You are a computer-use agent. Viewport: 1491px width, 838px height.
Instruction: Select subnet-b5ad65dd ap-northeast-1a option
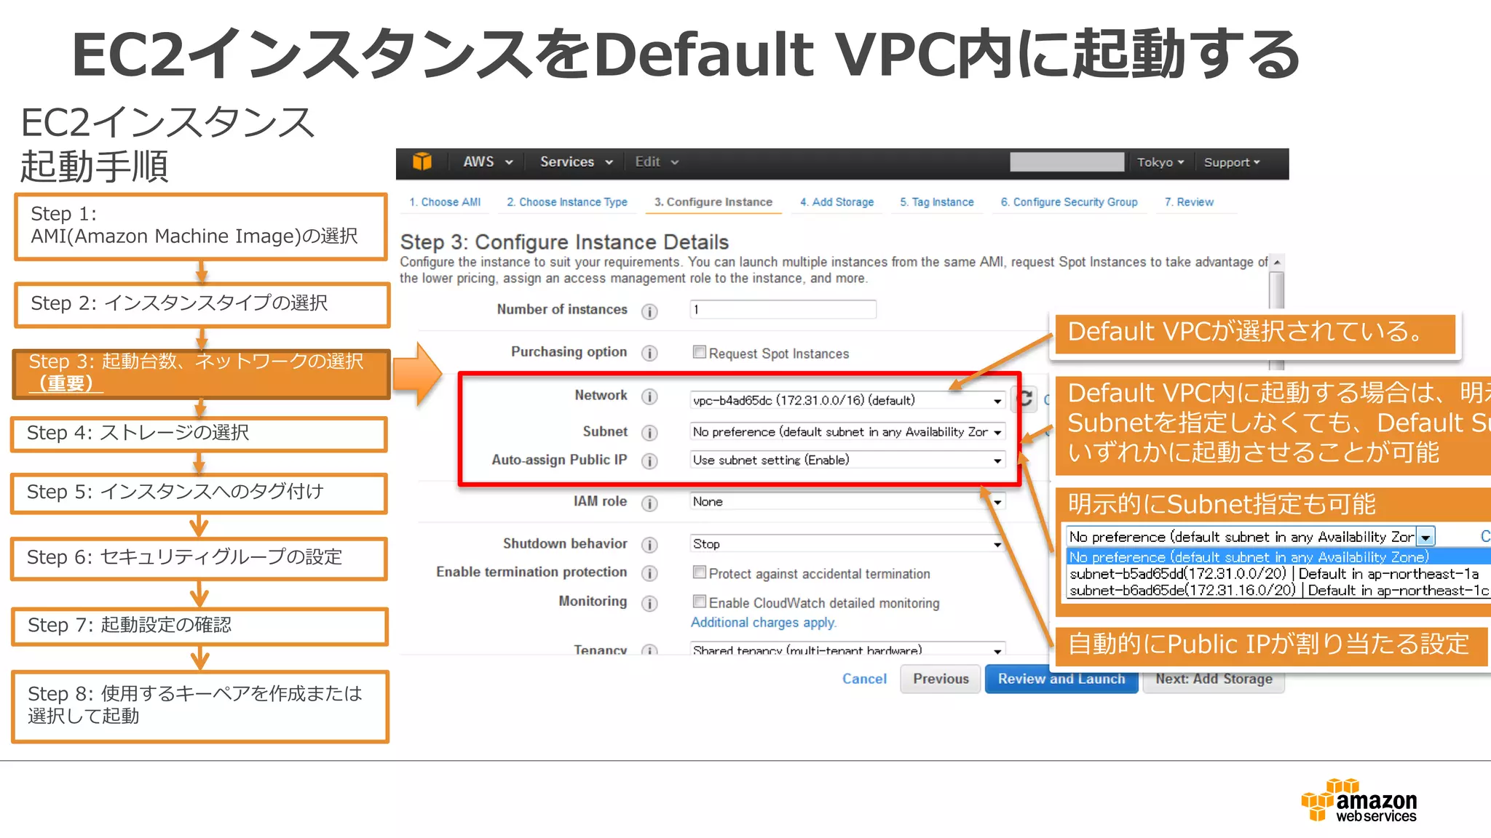1278,574
